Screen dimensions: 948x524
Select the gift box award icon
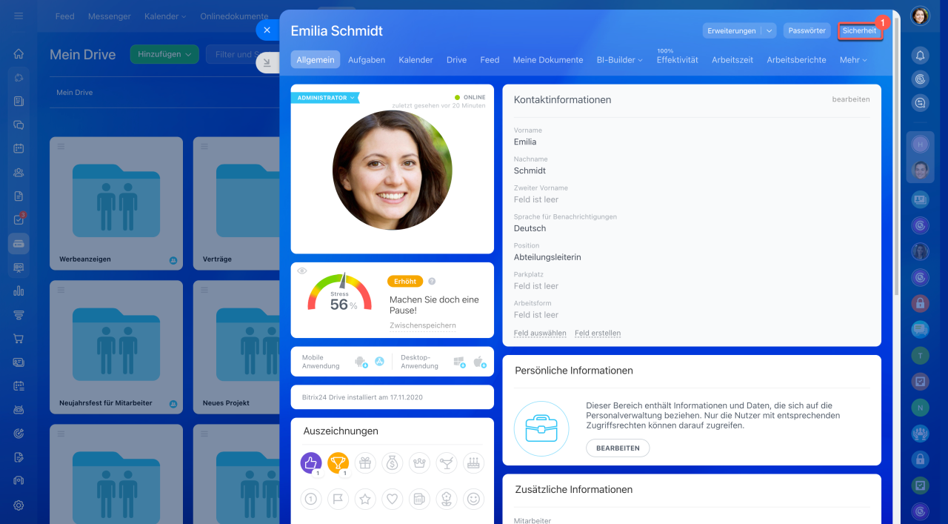click(x=365, y=463)
